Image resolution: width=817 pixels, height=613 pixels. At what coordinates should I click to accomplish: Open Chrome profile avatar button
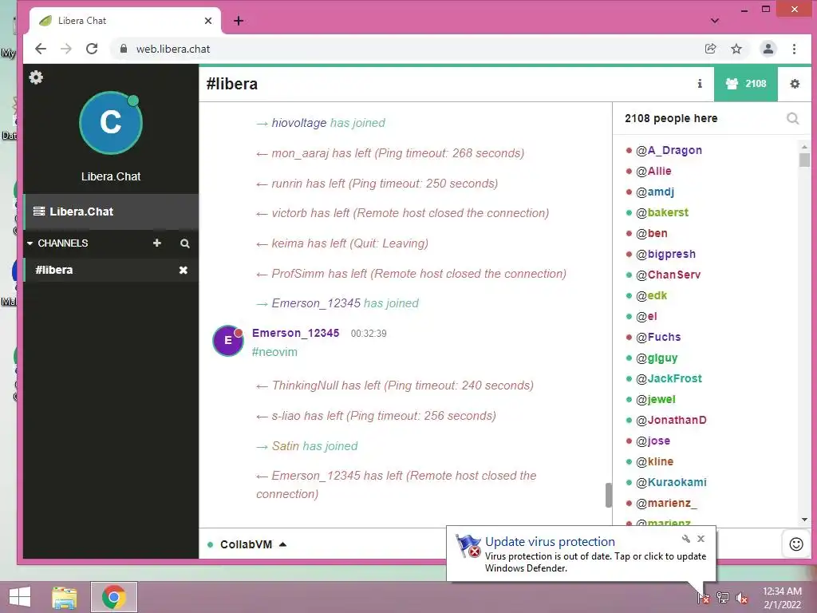[x=768, y=49]
